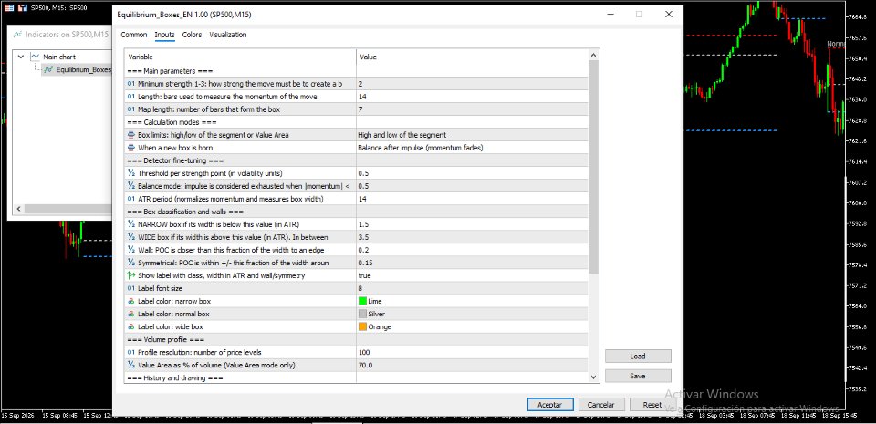Click the inputs list scroll down arrow
The image size is (876, 424).
[x=594, y=377]
